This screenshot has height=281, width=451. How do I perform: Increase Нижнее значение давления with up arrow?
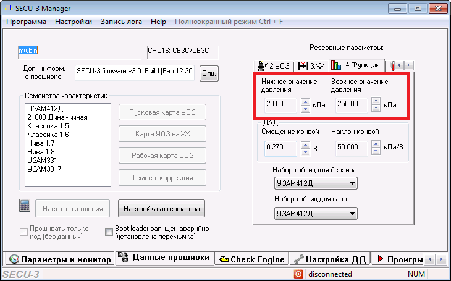[305, 102]
